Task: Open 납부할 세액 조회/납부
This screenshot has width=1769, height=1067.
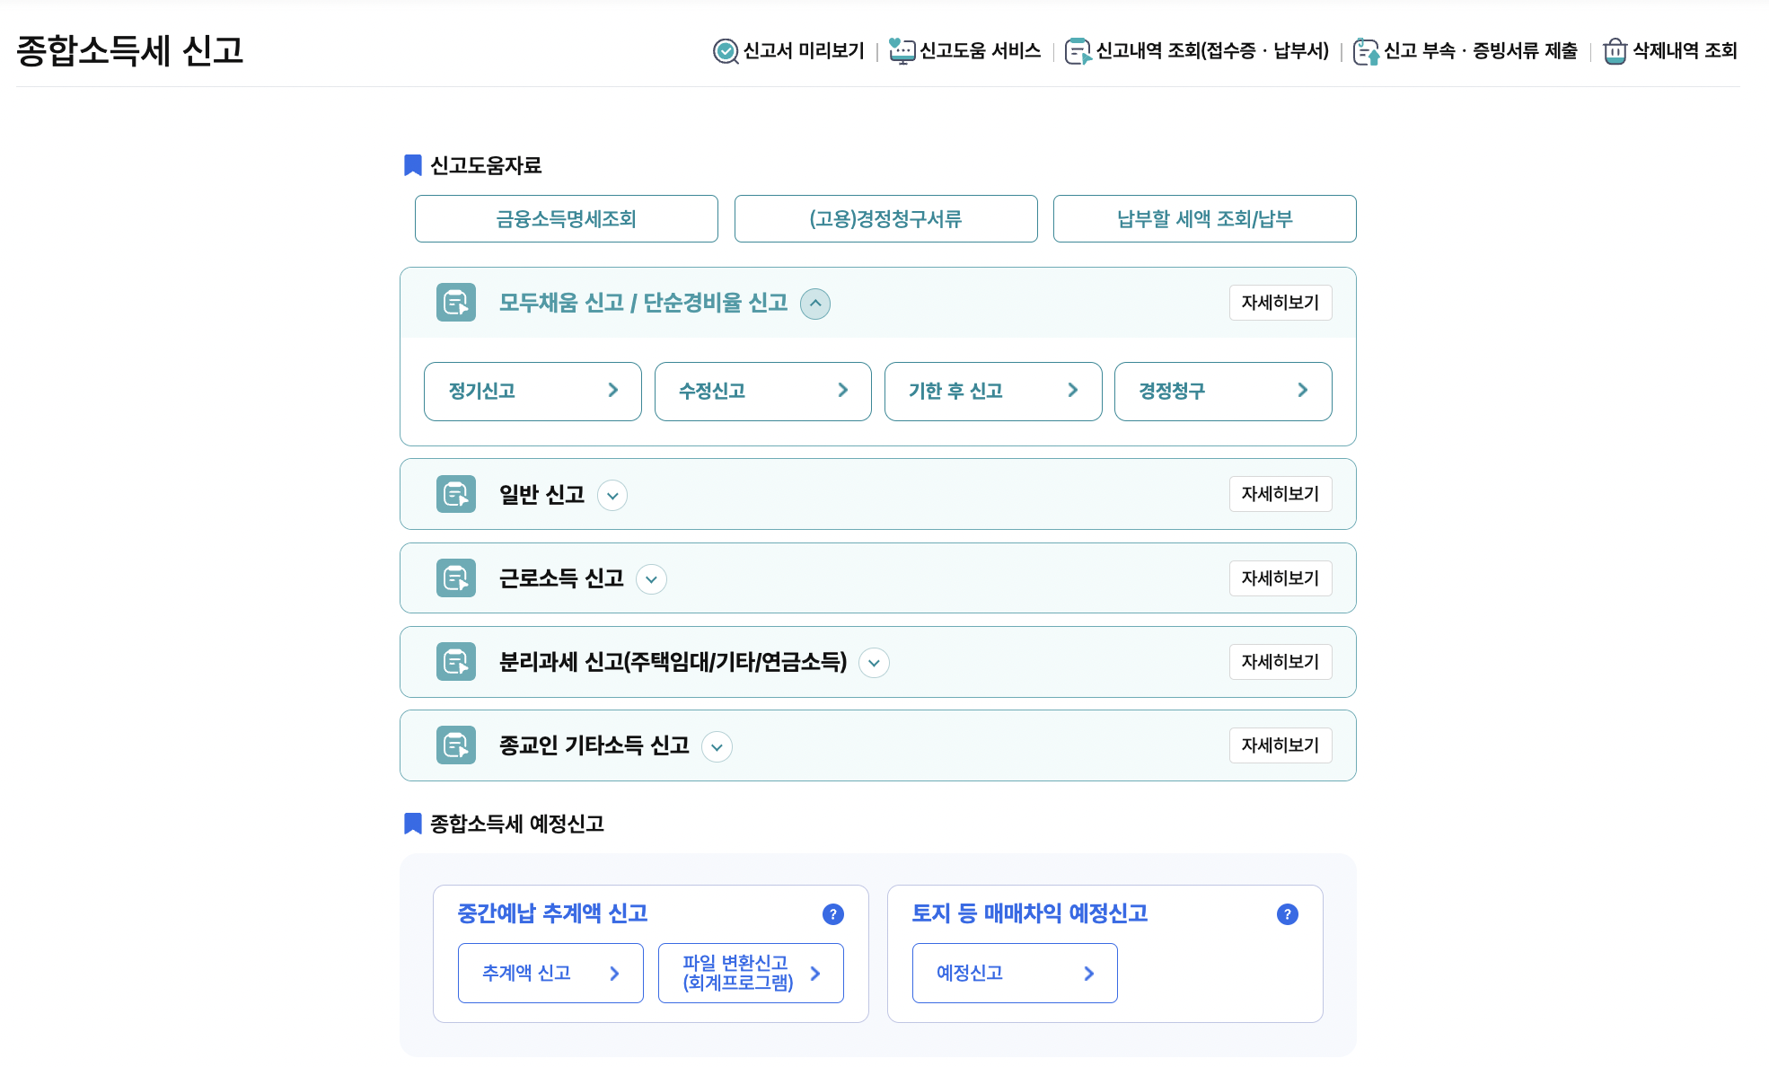Action: [1204, 219]
